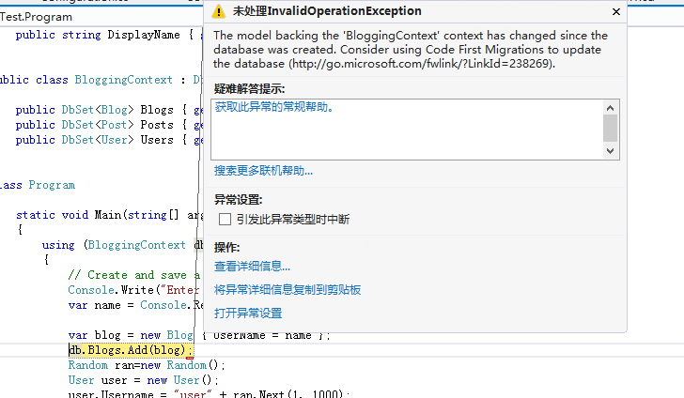Click the highlighted db.Blogs.Add(blog) line
Viewport: 684px width, 398px height.
pyautogui.click(x=129, y=350)
